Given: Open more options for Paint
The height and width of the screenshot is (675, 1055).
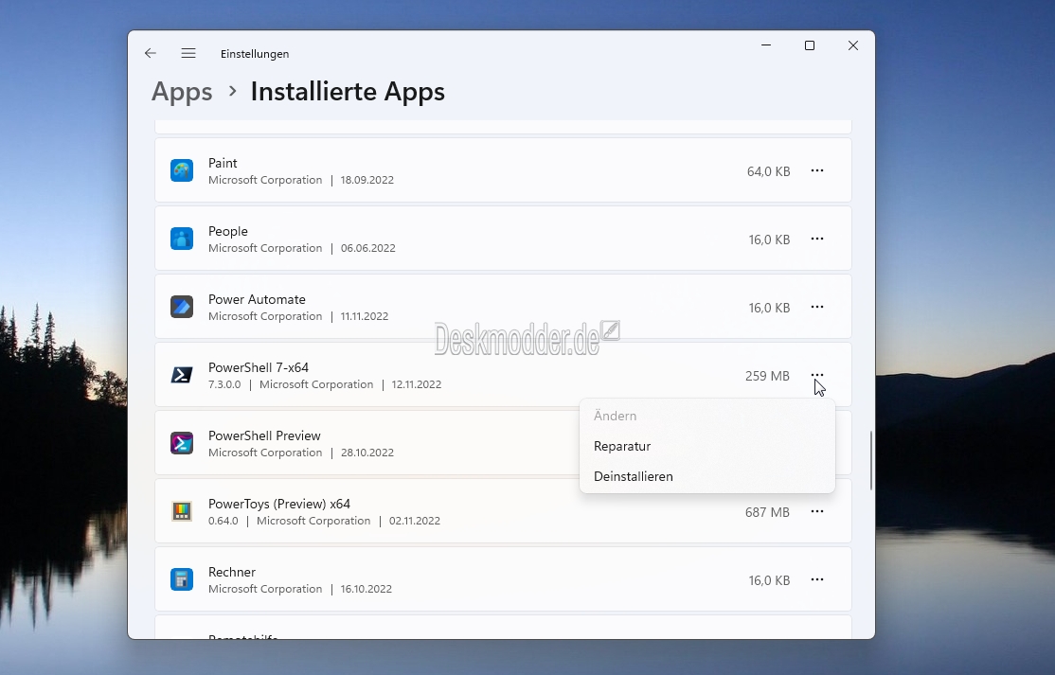Looking at the screenshot, I should click(x=816, y=170).
